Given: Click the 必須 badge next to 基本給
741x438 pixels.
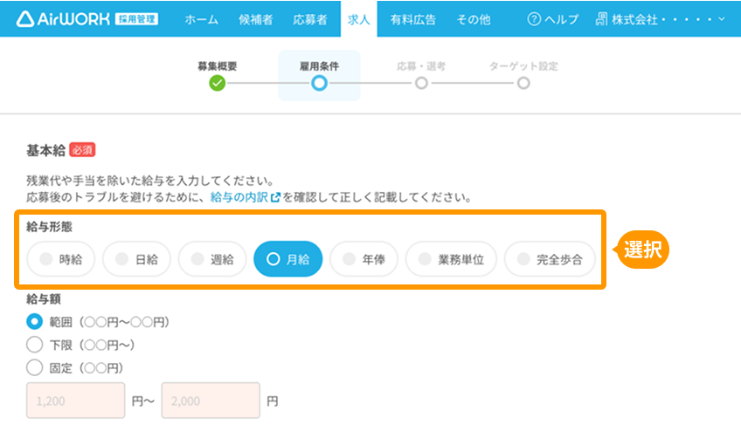Looking at the screenshot, I should (x=82, y=150).
